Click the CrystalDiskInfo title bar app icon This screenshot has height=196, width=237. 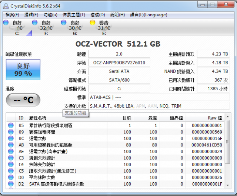pos(6,6)
